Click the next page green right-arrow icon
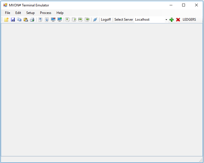 [x=74, y=20]
